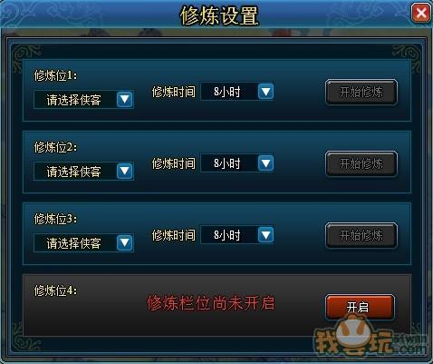Click the 修炼栏位尚未开启 red notice text
The height and width of the screenshot is (364, 433).
tap(210, 303)
